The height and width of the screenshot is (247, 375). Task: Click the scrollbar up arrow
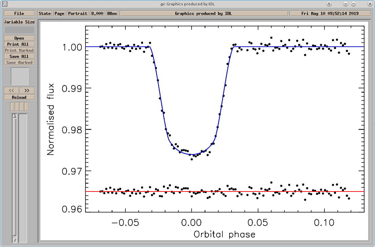(15, 116)
